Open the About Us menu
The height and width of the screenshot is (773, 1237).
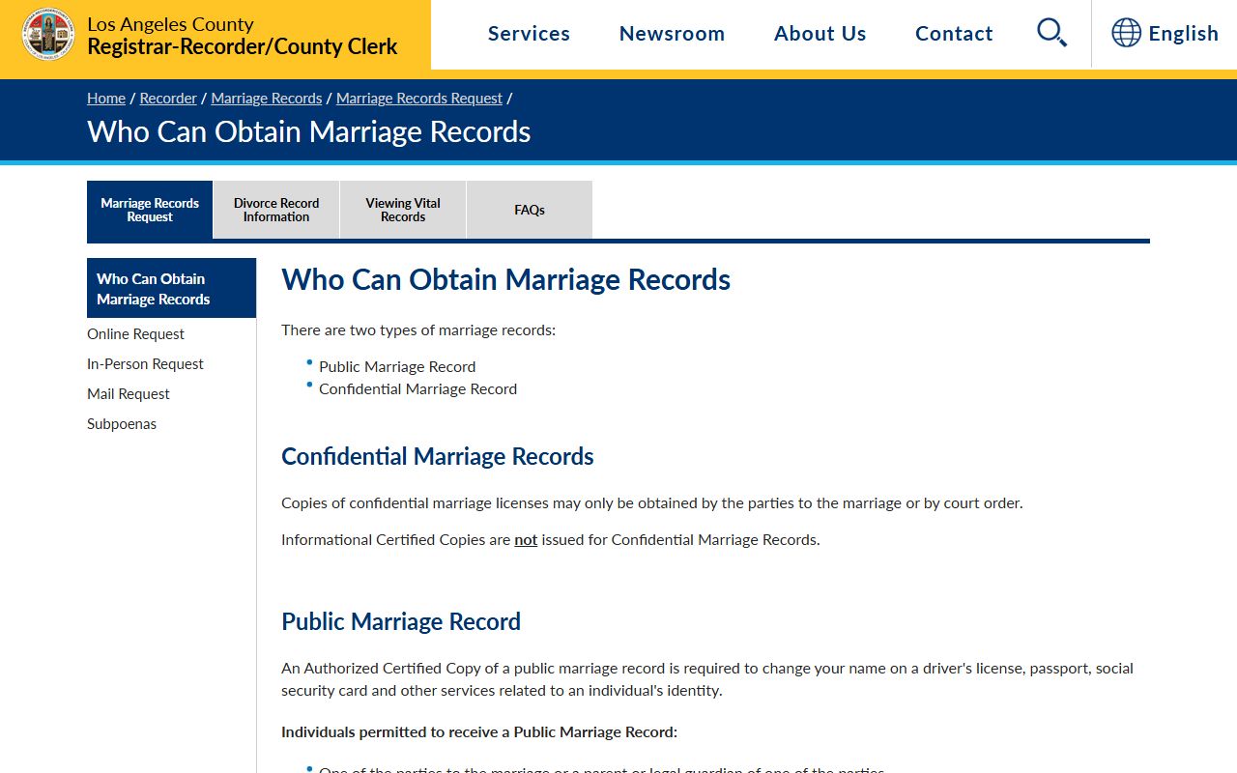pyautogui.click(x=820, y=33)
